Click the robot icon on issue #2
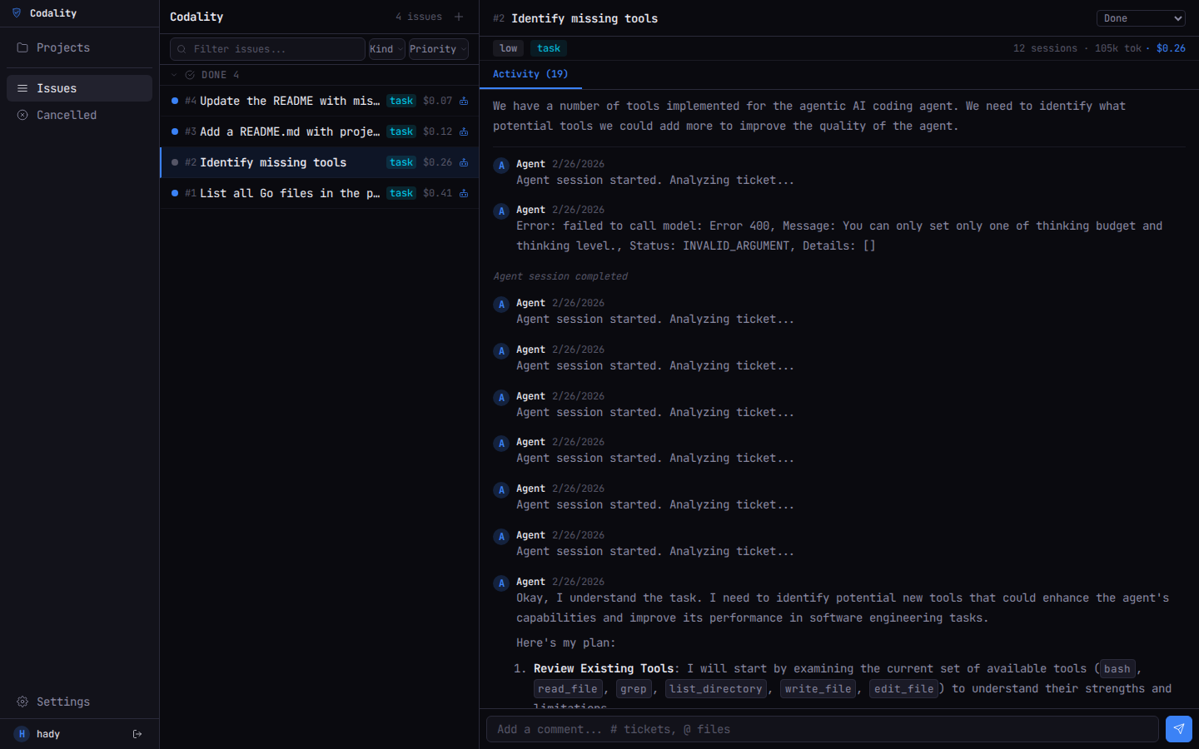 (x=463, y=162)
